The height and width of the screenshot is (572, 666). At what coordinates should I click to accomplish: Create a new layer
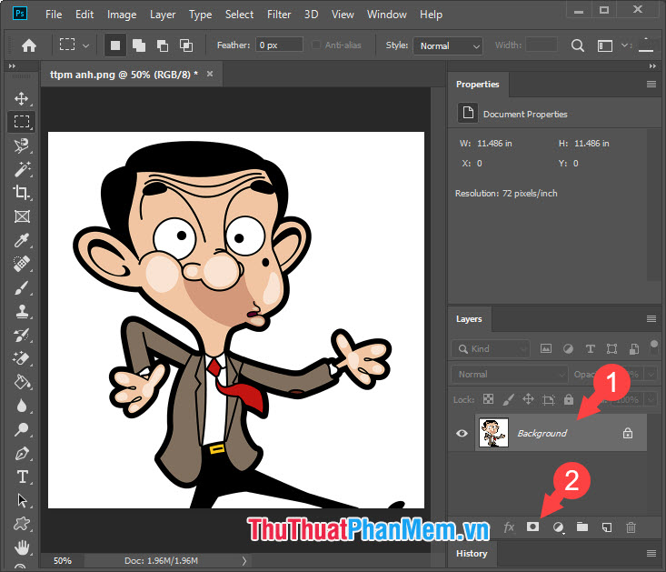tap(607, 527)
